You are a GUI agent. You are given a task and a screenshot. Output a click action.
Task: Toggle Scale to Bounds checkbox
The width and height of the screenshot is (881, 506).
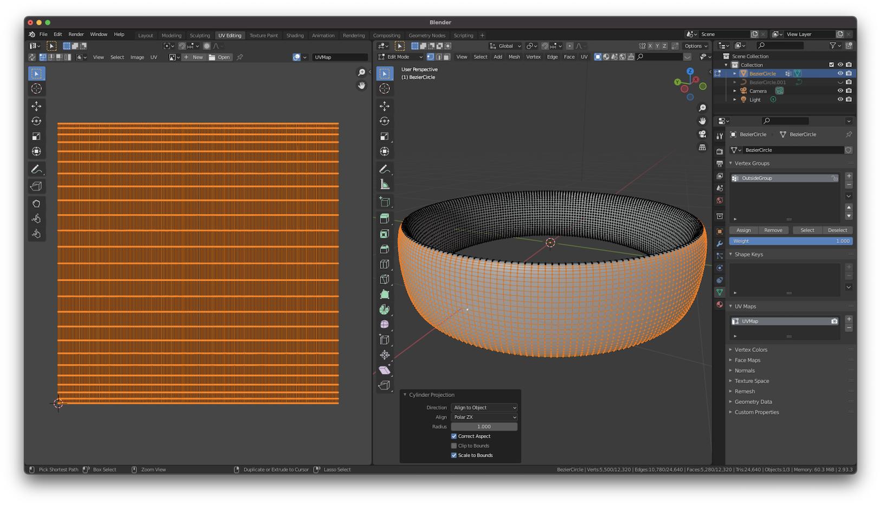454,455
